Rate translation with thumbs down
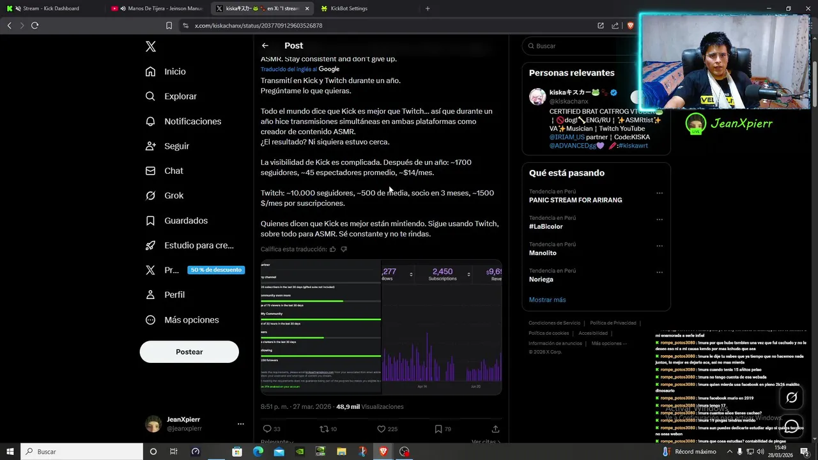This screenshot has height=460, width=818. [344, 249]
